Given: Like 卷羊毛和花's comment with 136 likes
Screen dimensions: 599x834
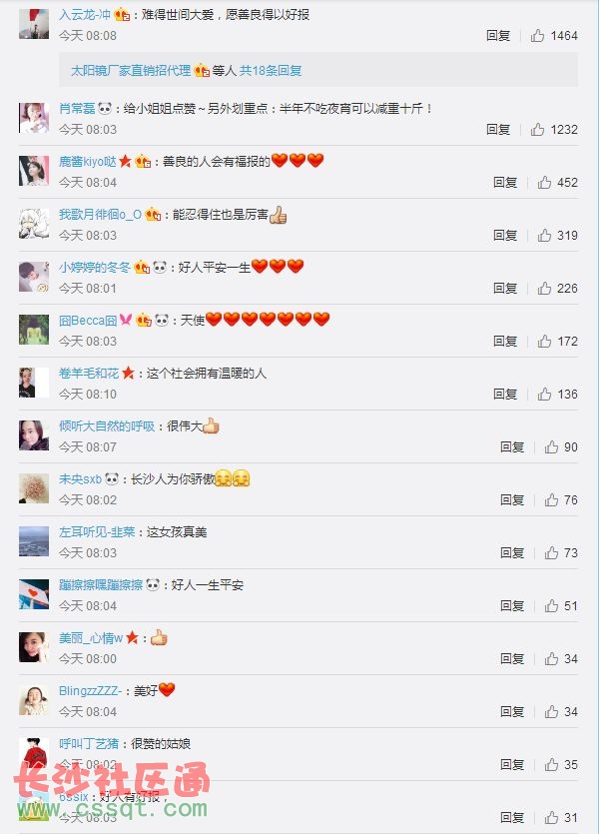Looking at the screenshot, I should click(x=544, y=395).
